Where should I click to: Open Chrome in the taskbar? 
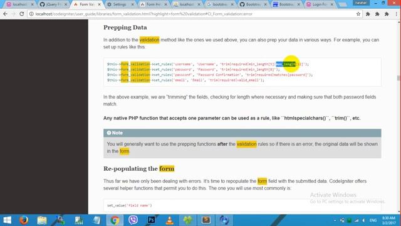115,220
